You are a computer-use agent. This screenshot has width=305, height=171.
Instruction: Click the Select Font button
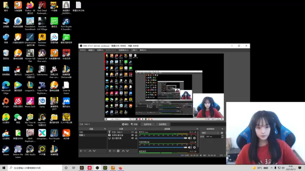click(148, 124)
